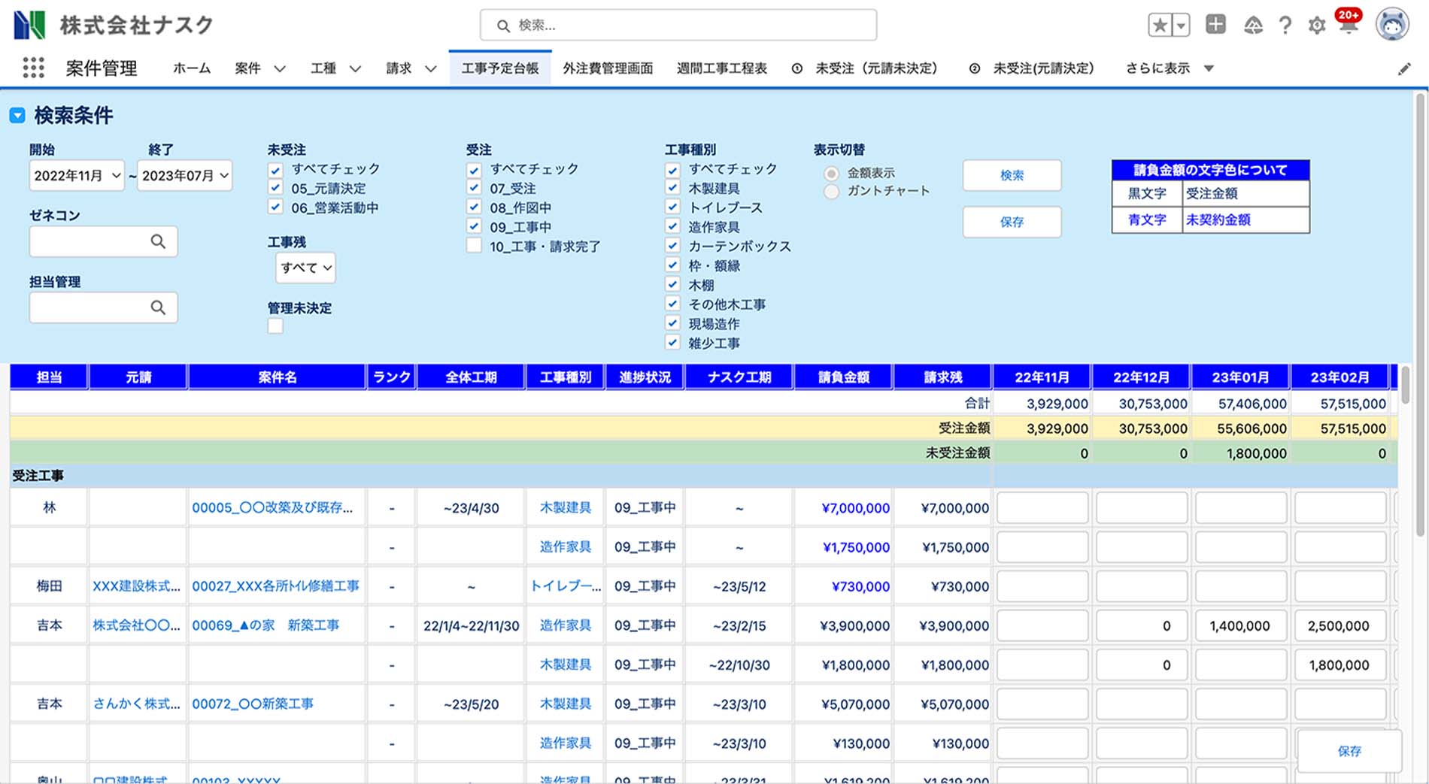Open the 工事残 すべて dropdown
The image size is (1429, 784).
tap(305, 268)
